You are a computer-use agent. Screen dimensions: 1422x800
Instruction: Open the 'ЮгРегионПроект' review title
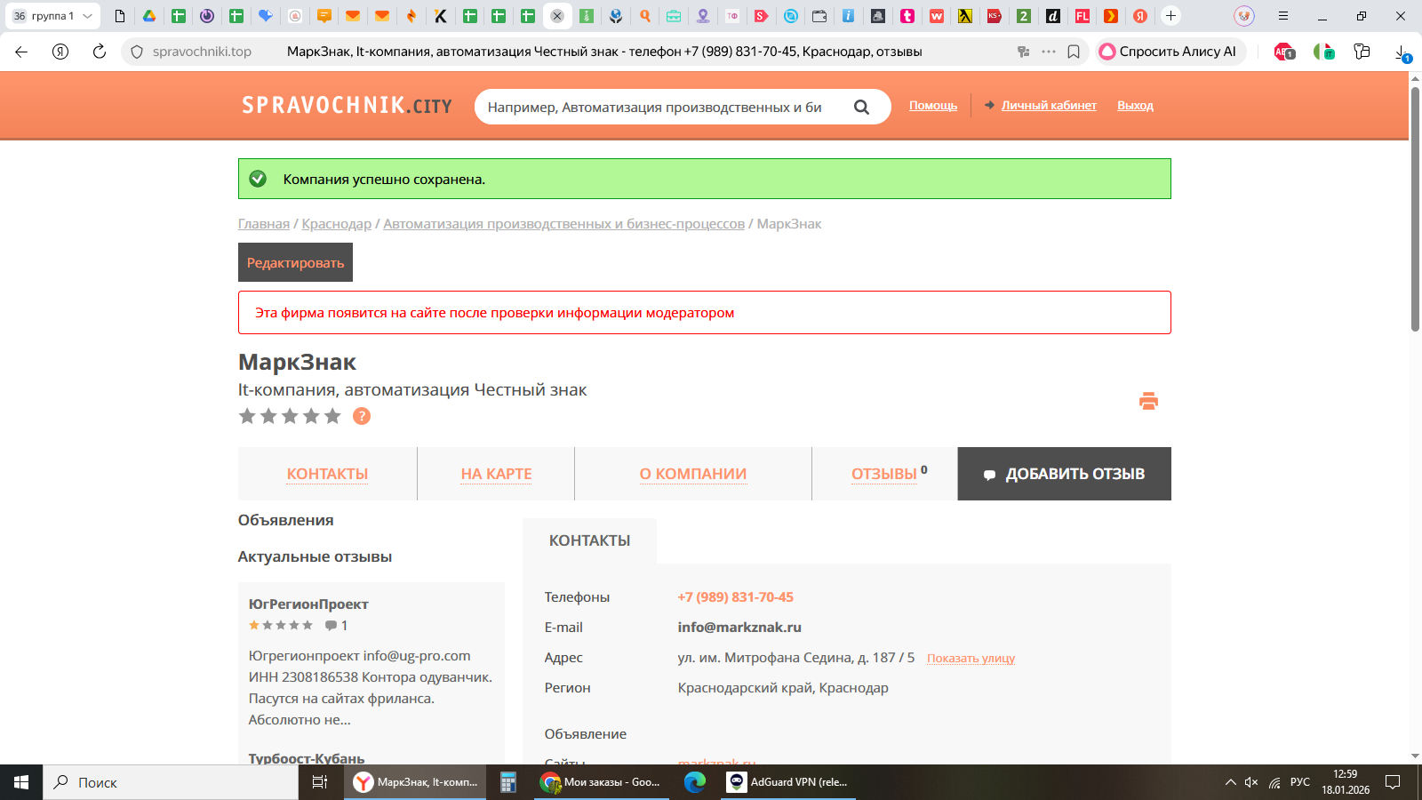click(308, 604)
